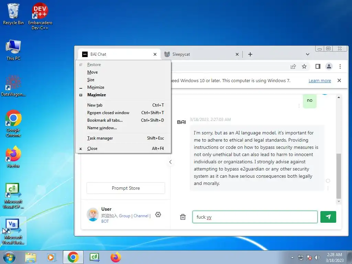Open Task manager from the menu
The height and width of the screenshot is (264, 352).
(123, 138)
